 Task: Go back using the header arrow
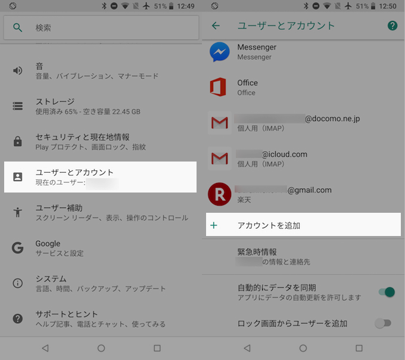216,26
